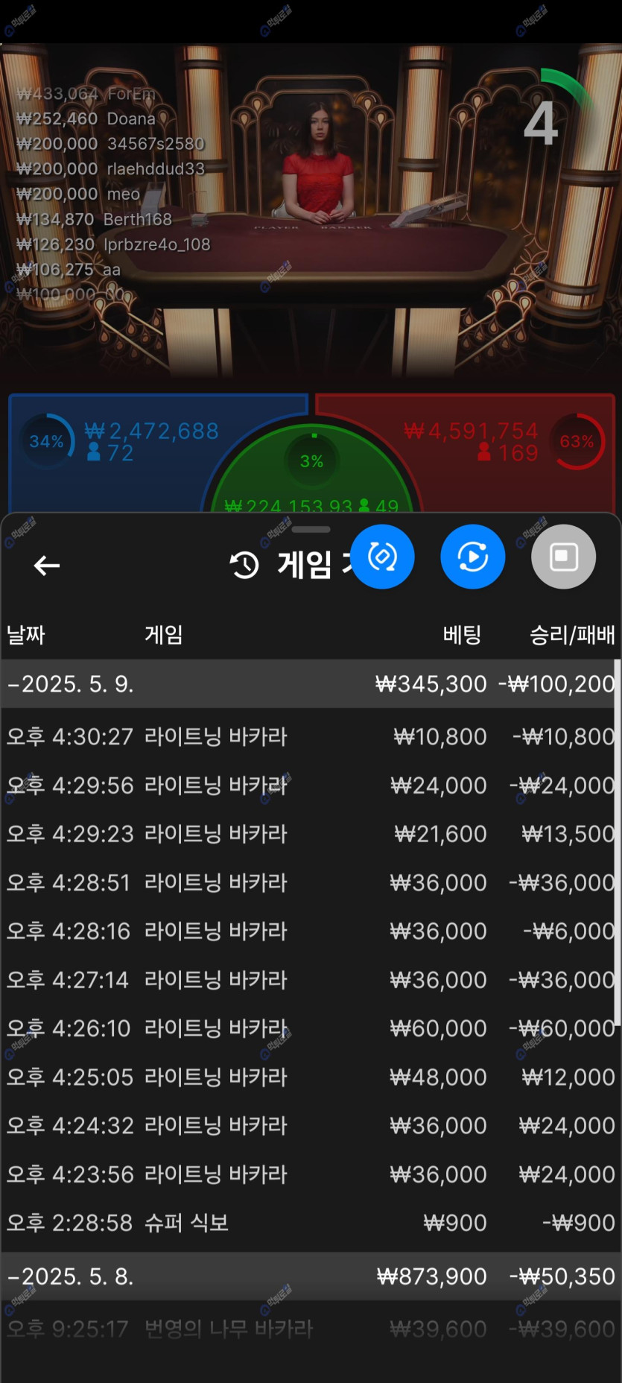Screen dimensions: 622x1383
Task: Click the Banker 63% percentage circle
Action: pos(578,441)
